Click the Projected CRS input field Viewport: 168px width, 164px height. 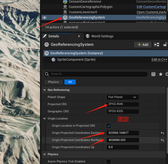coord(123,104)
